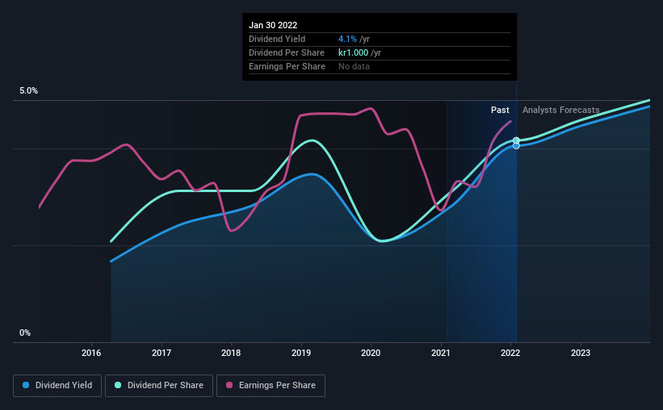The width and height of the screenshot is (663, 410).
Task: Click the 'Analysts Forecasts' label
Action: tap(561, 110)
